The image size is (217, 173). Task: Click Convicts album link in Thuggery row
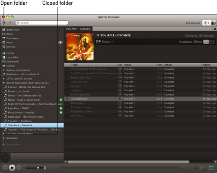[169, 90]
